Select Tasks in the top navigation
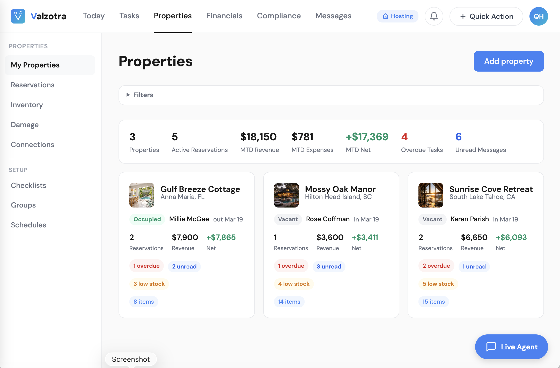Image resolution: width=560 pixels, height=368 pixels. pos(129,16)
